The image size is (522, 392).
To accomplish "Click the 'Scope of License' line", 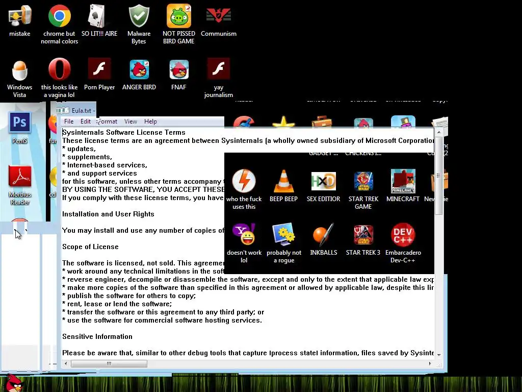I will pos(90,247).
